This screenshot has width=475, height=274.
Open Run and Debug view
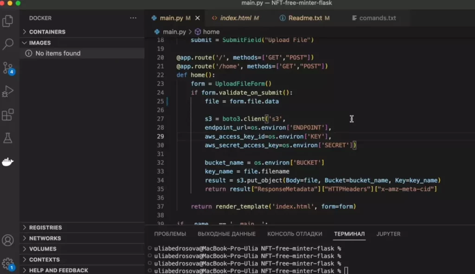8,92
